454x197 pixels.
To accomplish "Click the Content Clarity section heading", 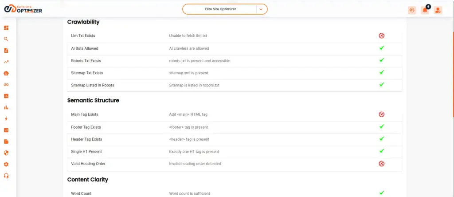I will (x=88, y=180).
